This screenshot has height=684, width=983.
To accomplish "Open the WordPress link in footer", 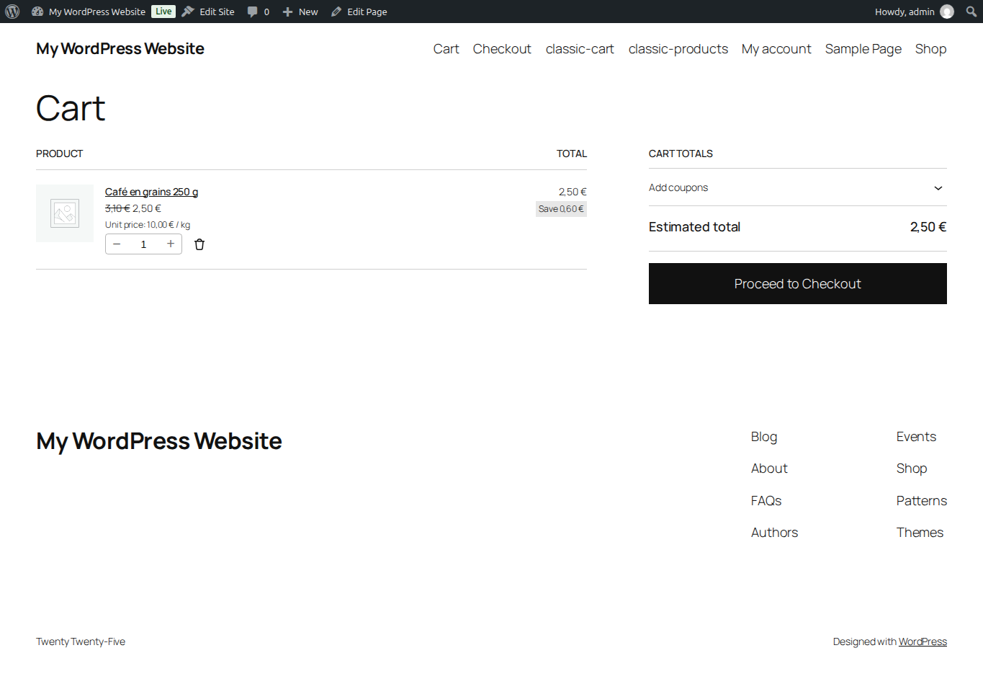I will (x=923, y=641).
